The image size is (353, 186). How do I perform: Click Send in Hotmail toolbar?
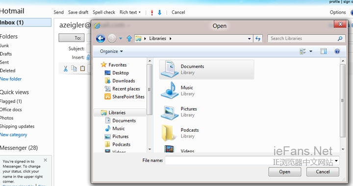pyautogui.click(x=58, y=12)
